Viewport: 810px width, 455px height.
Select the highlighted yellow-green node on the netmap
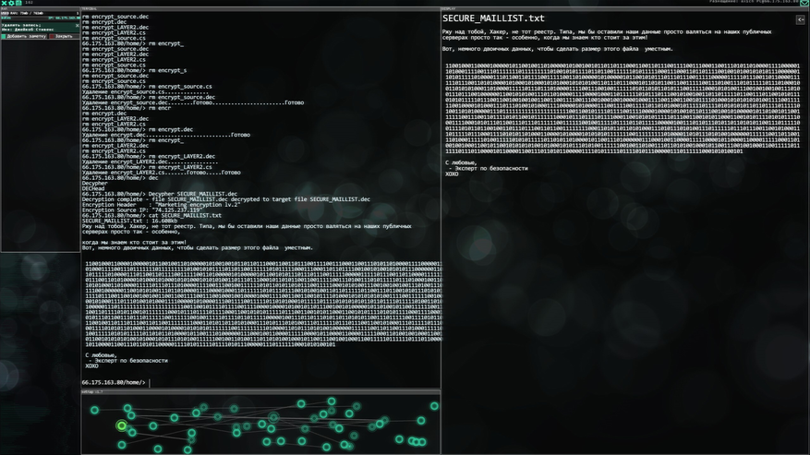click(121, 425)
